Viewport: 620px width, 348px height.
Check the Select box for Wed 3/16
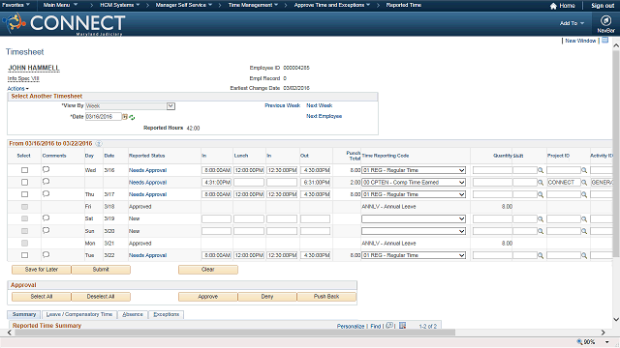pos(24,170)
